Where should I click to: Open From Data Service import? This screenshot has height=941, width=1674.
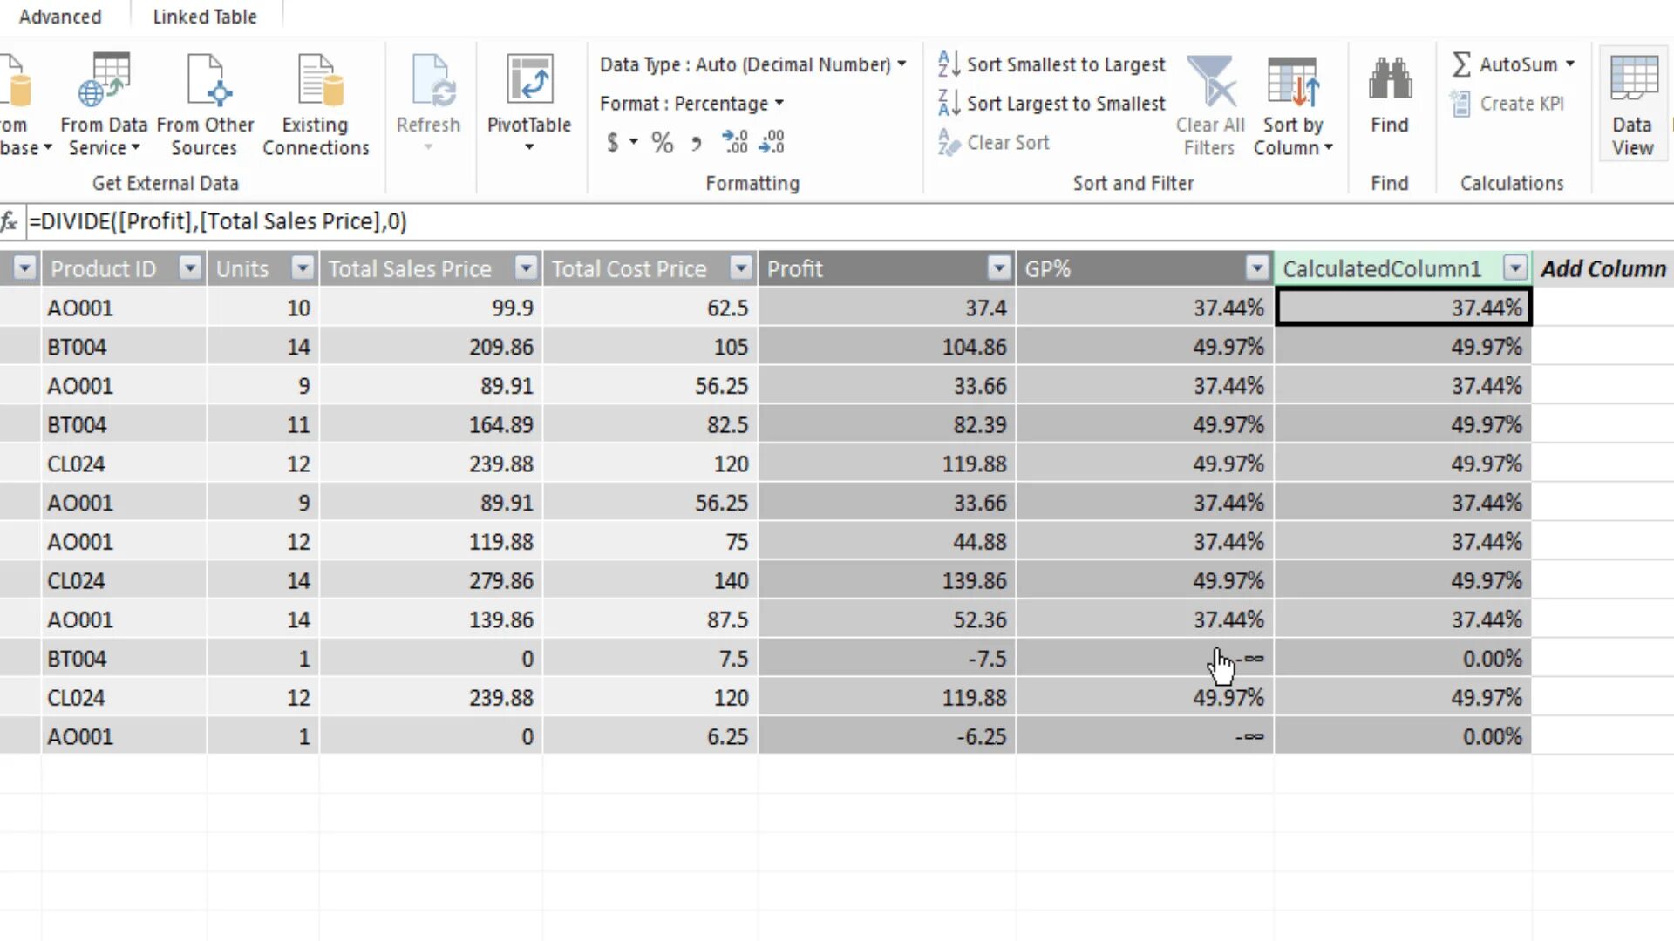[104, 81]
